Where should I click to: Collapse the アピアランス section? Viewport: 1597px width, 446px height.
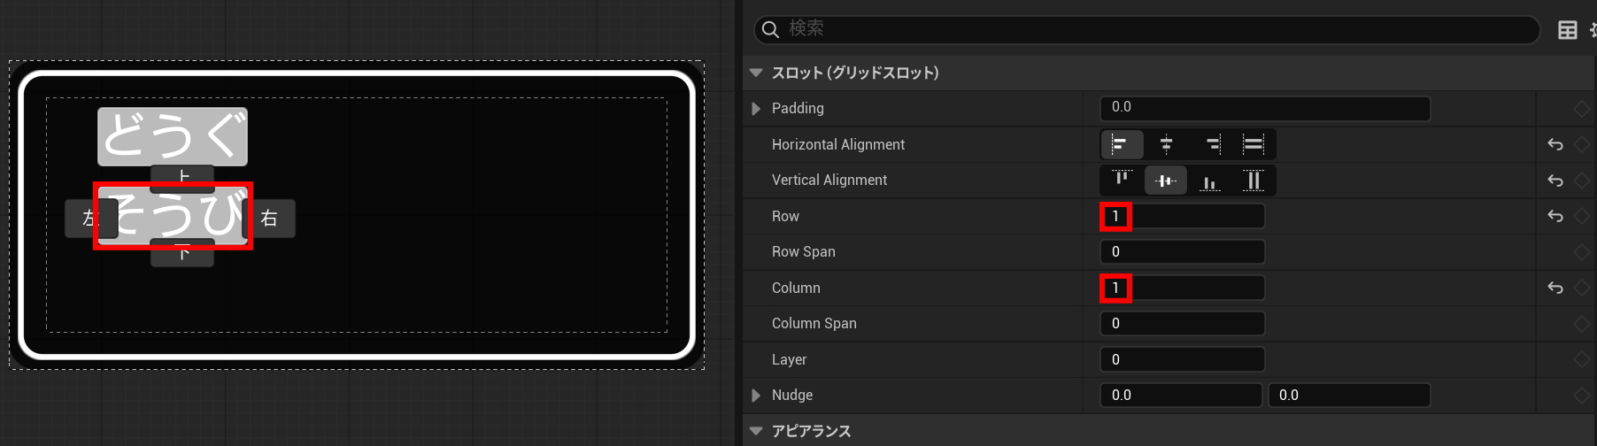point(756,431)
